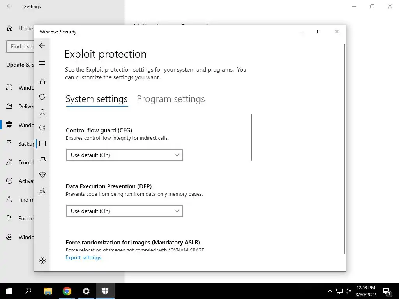Select For developers icon in Settings
Screen dimensions: 399x299
[x=9, y=218]
